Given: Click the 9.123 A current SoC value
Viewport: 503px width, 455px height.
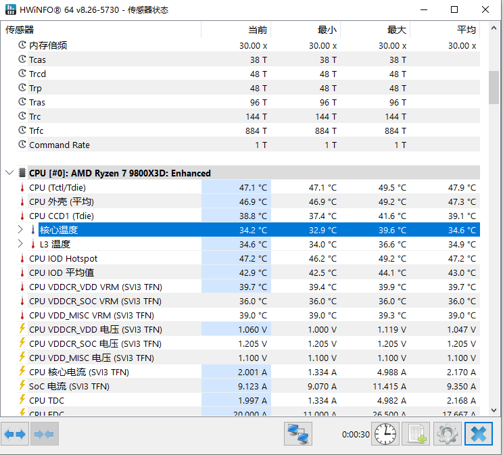Looking at the screenshot, I should (x=252, y=386).
